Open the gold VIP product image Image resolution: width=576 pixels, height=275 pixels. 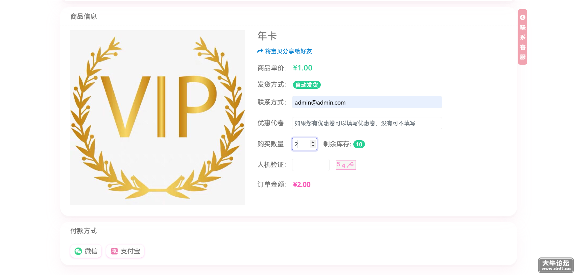[x=157, y=117]
